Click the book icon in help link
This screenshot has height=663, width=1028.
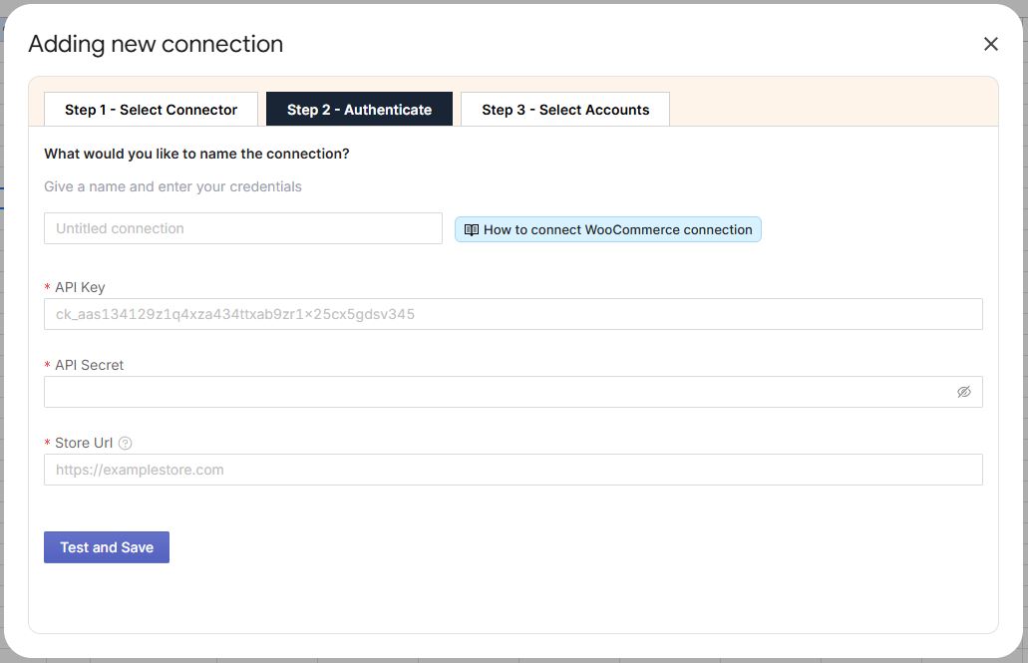(x=472, y=230)
